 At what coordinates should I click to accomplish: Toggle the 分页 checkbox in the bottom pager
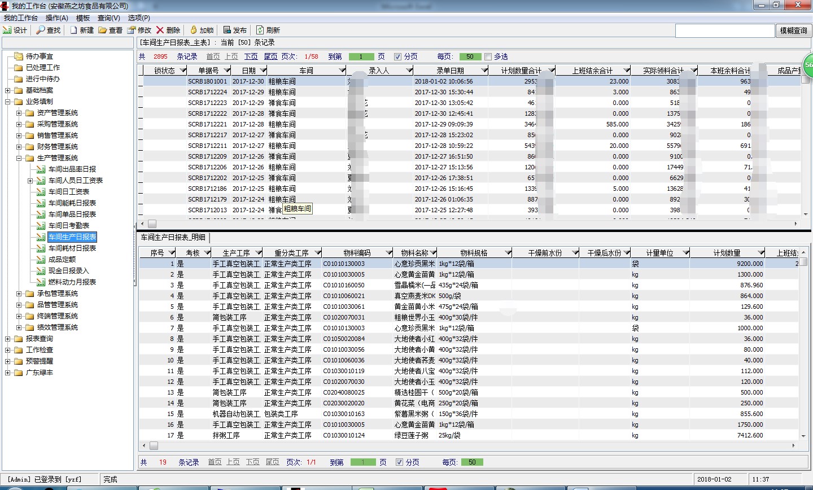(400, 462)
